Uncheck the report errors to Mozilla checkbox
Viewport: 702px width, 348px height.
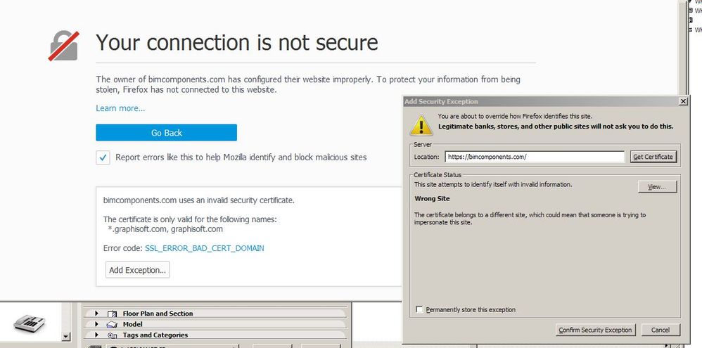pos(103,157)
